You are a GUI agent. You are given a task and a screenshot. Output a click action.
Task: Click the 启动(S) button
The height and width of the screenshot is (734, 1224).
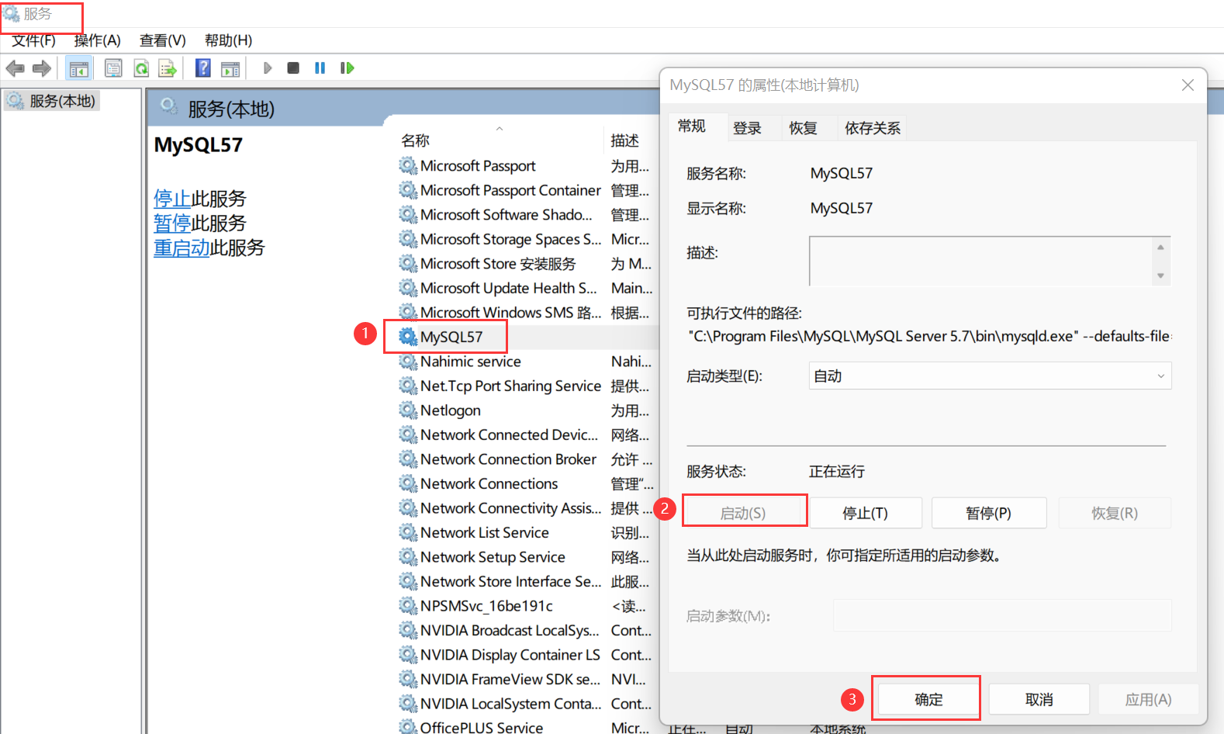743,513
